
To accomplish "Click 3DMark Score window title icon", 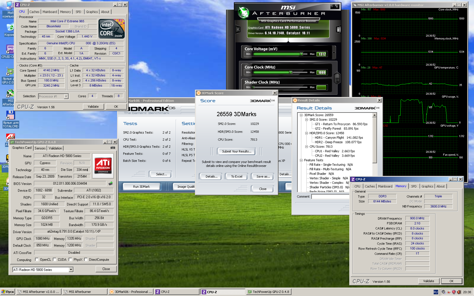I will pos(198,93).
